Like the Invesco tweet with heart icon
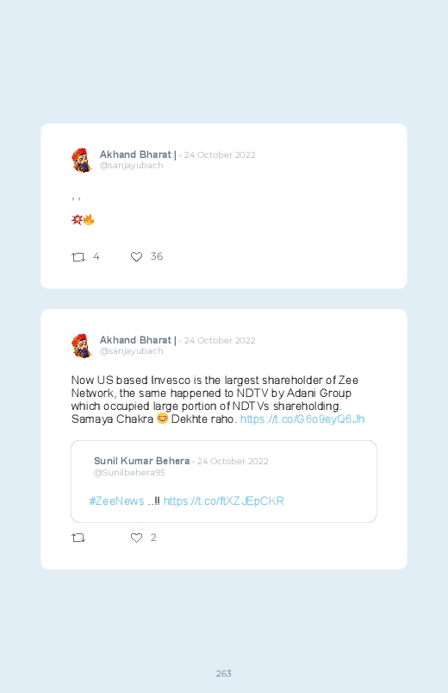 [136, 538]
